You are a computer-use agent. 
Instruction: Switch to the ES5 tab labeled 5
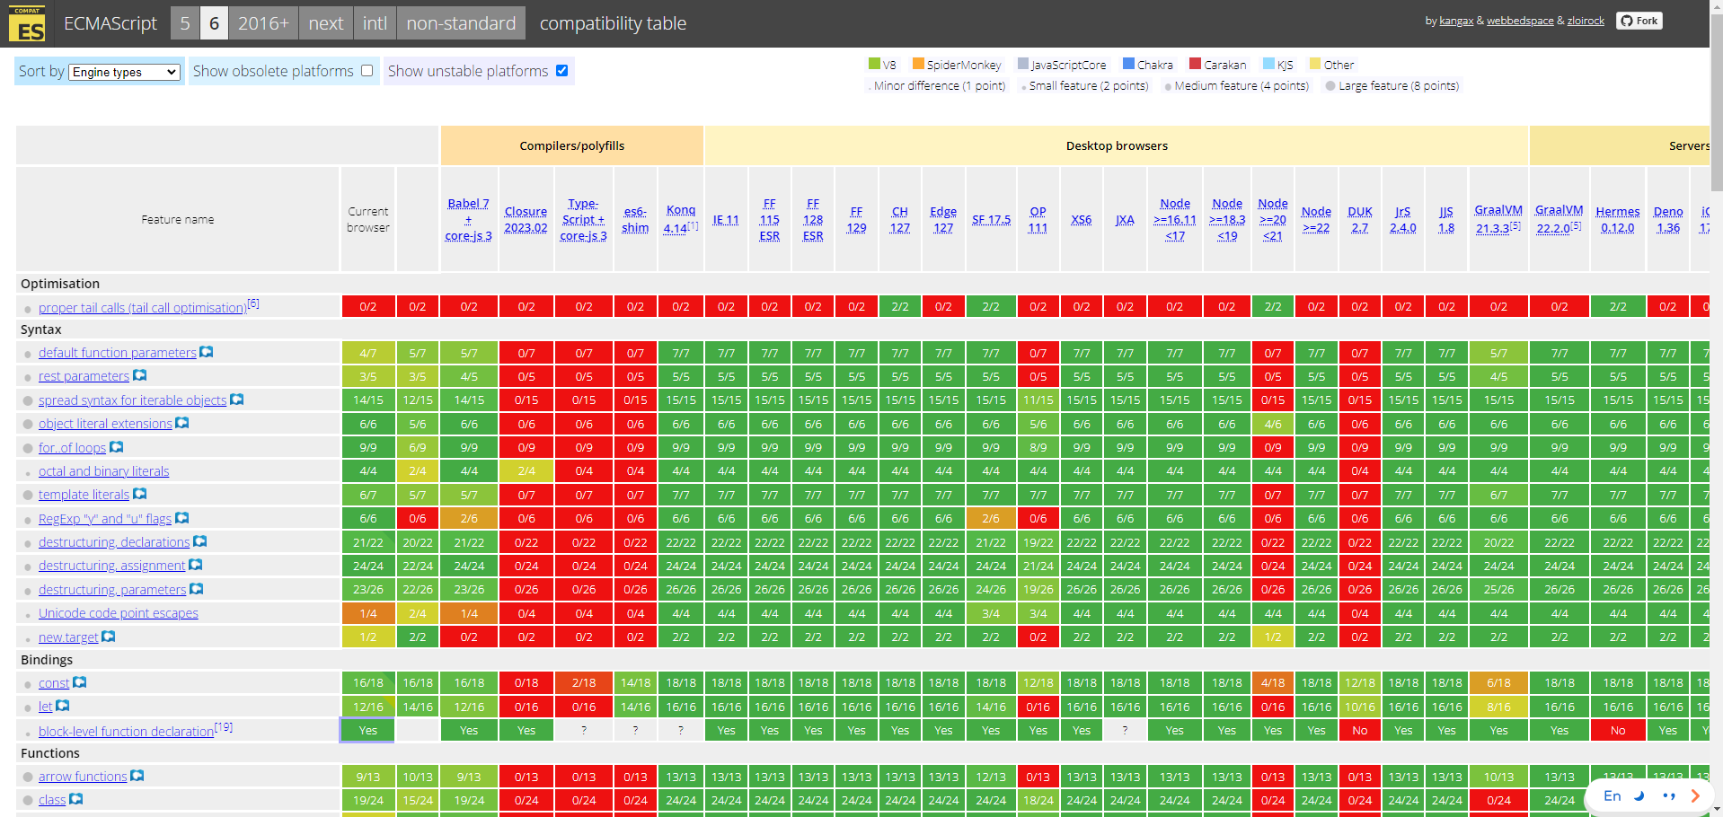coord(185,23)
